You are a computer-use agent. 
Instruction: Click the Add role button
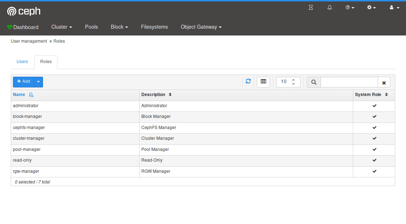click(x=24, y=82)
